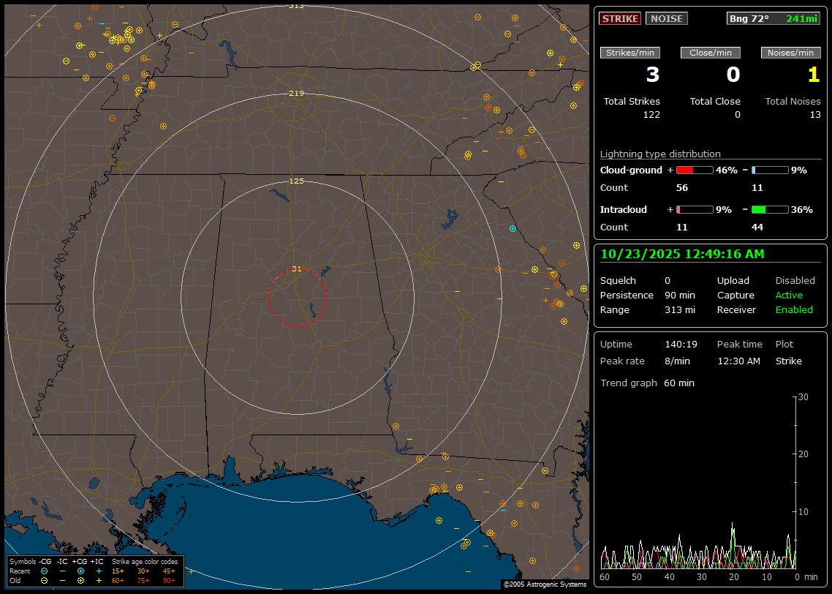Click the old negative intracloud dash symbol

pyautogui.click(x=63, y=580)
